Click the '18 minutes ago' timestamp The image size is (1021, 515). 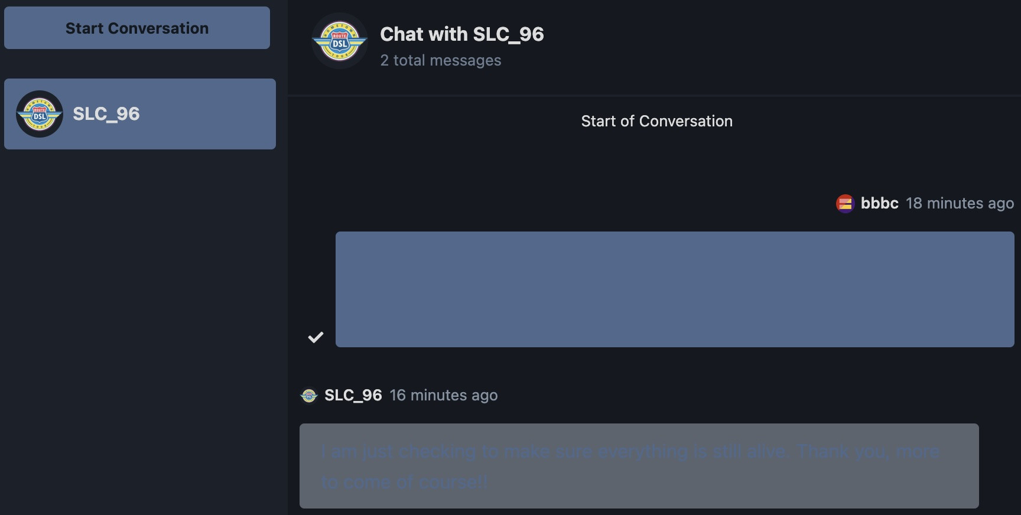click(x=960, y=203)
